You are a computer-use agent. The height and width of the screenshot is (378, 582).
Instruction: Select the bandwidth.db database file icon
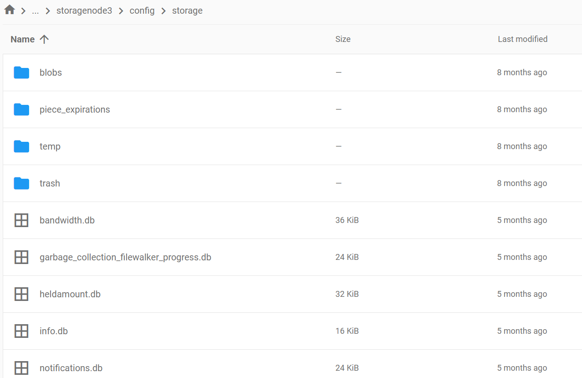click(21, 220)
